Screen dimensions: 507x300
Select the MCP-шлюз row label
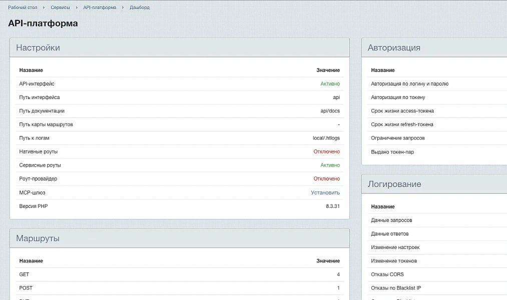32,192
